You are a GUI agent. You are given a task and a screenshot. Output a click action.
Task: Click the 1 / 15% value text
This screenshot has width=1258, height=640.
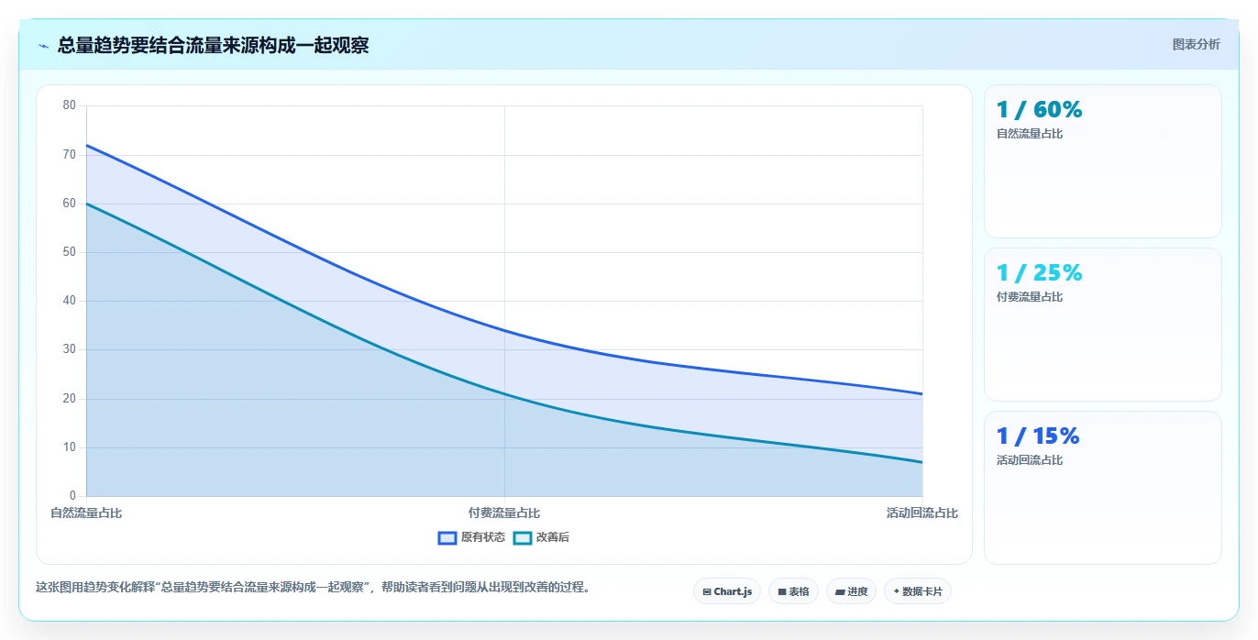1038,436
